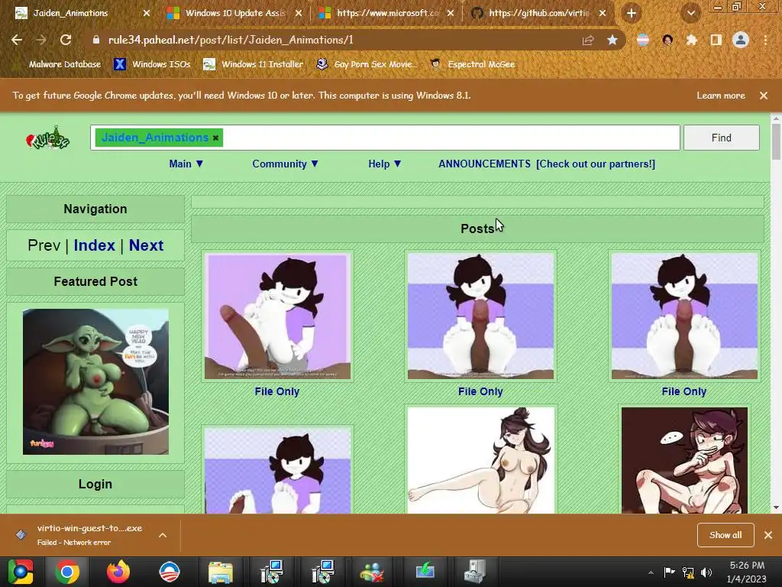Open a new browser tab

point(632,13)
